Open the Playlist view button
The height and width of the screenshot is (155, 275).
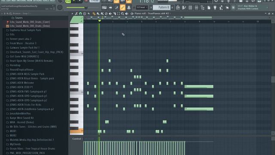(177, 8)
